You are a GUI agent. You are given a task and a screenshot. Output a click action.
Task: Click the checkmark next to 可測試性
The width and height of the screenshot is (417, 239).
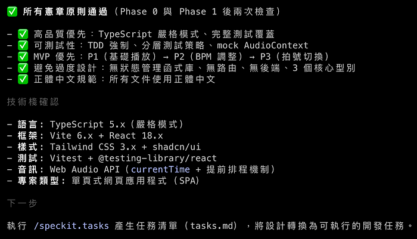click(x=23, y=45)
